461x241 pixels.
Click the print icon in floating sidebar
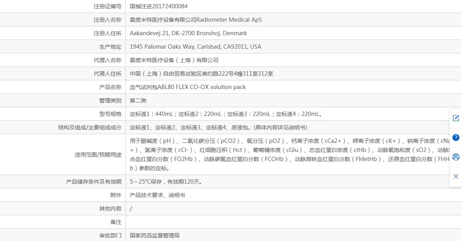pyautogui.click(x=456, y=157)
